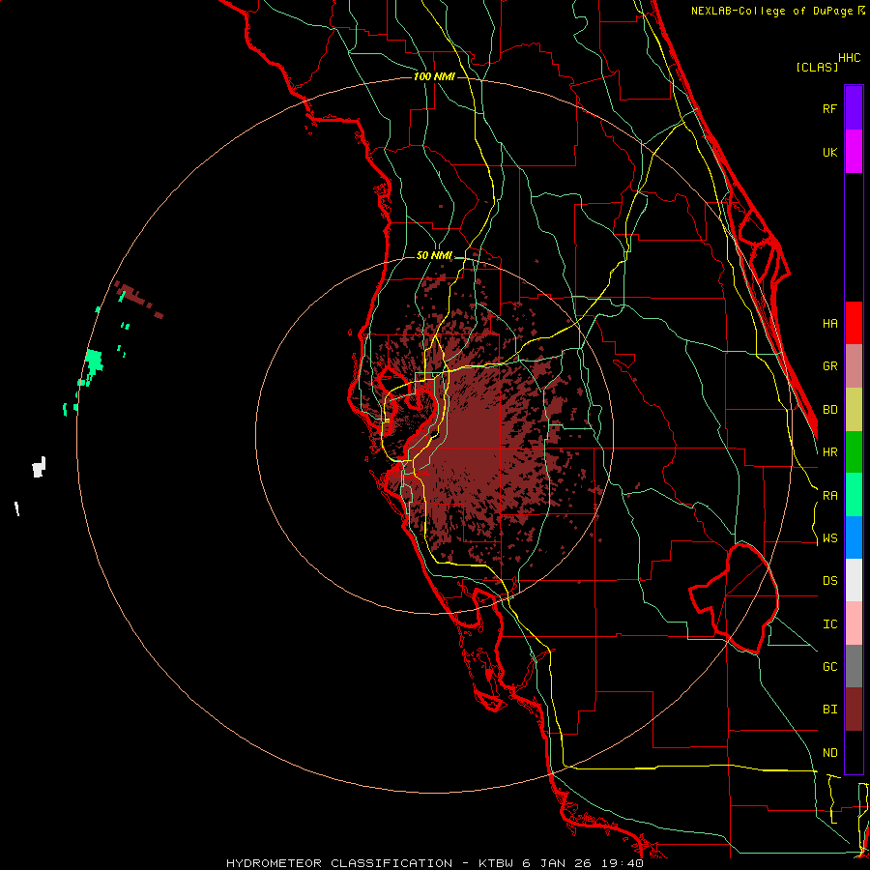Click the WS blue legend swatch
Screen dimensions: 870x870
point(854,537)
